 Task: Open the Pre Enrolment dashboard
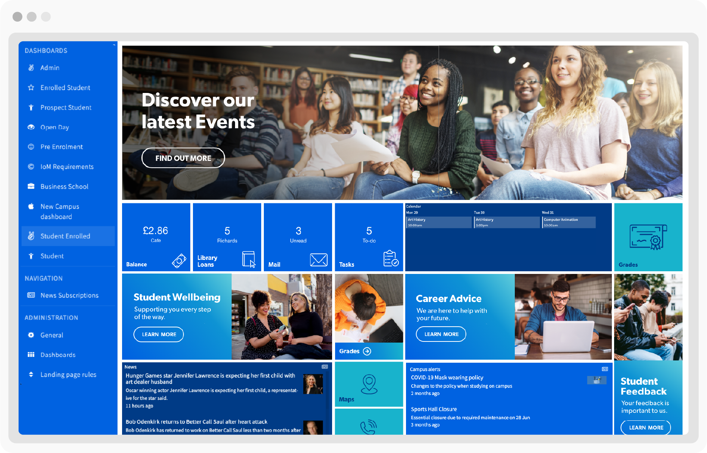[68, 147]
